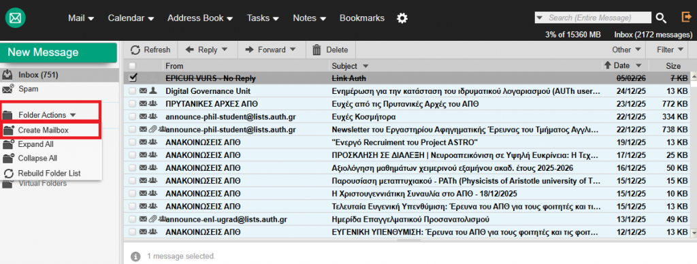
Task: Click the Create Mailbox folder icon
Action: point(9,131)
